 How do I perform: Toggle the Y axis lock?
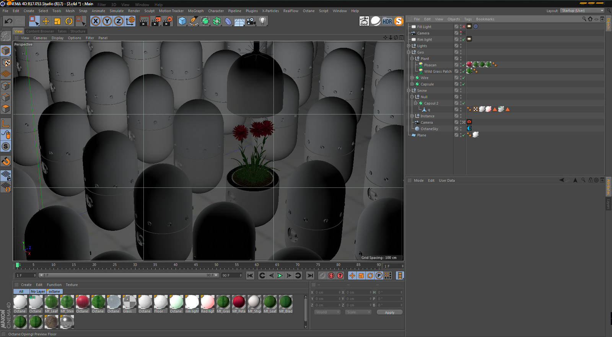point(107,21)
